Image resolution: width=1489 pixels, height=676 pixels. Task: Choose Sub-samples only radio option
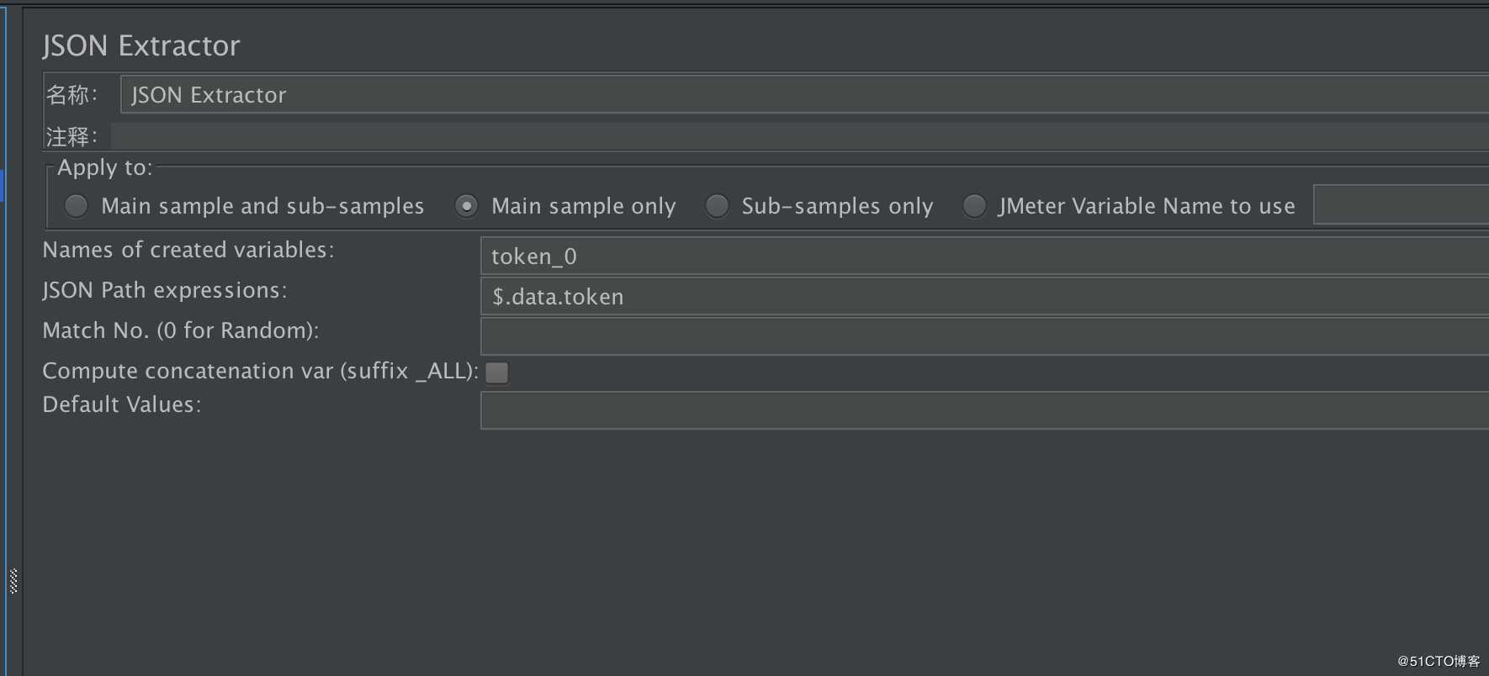click(x=717, y=206)
